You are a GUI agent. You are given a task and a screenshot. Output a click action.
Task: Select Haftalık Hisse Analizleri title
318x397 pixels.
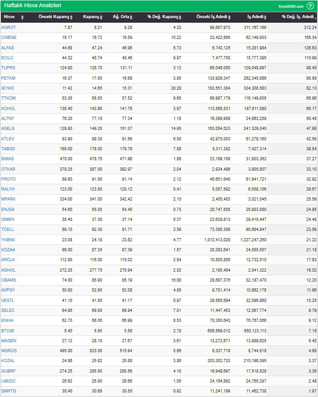(x=33, y=5)
